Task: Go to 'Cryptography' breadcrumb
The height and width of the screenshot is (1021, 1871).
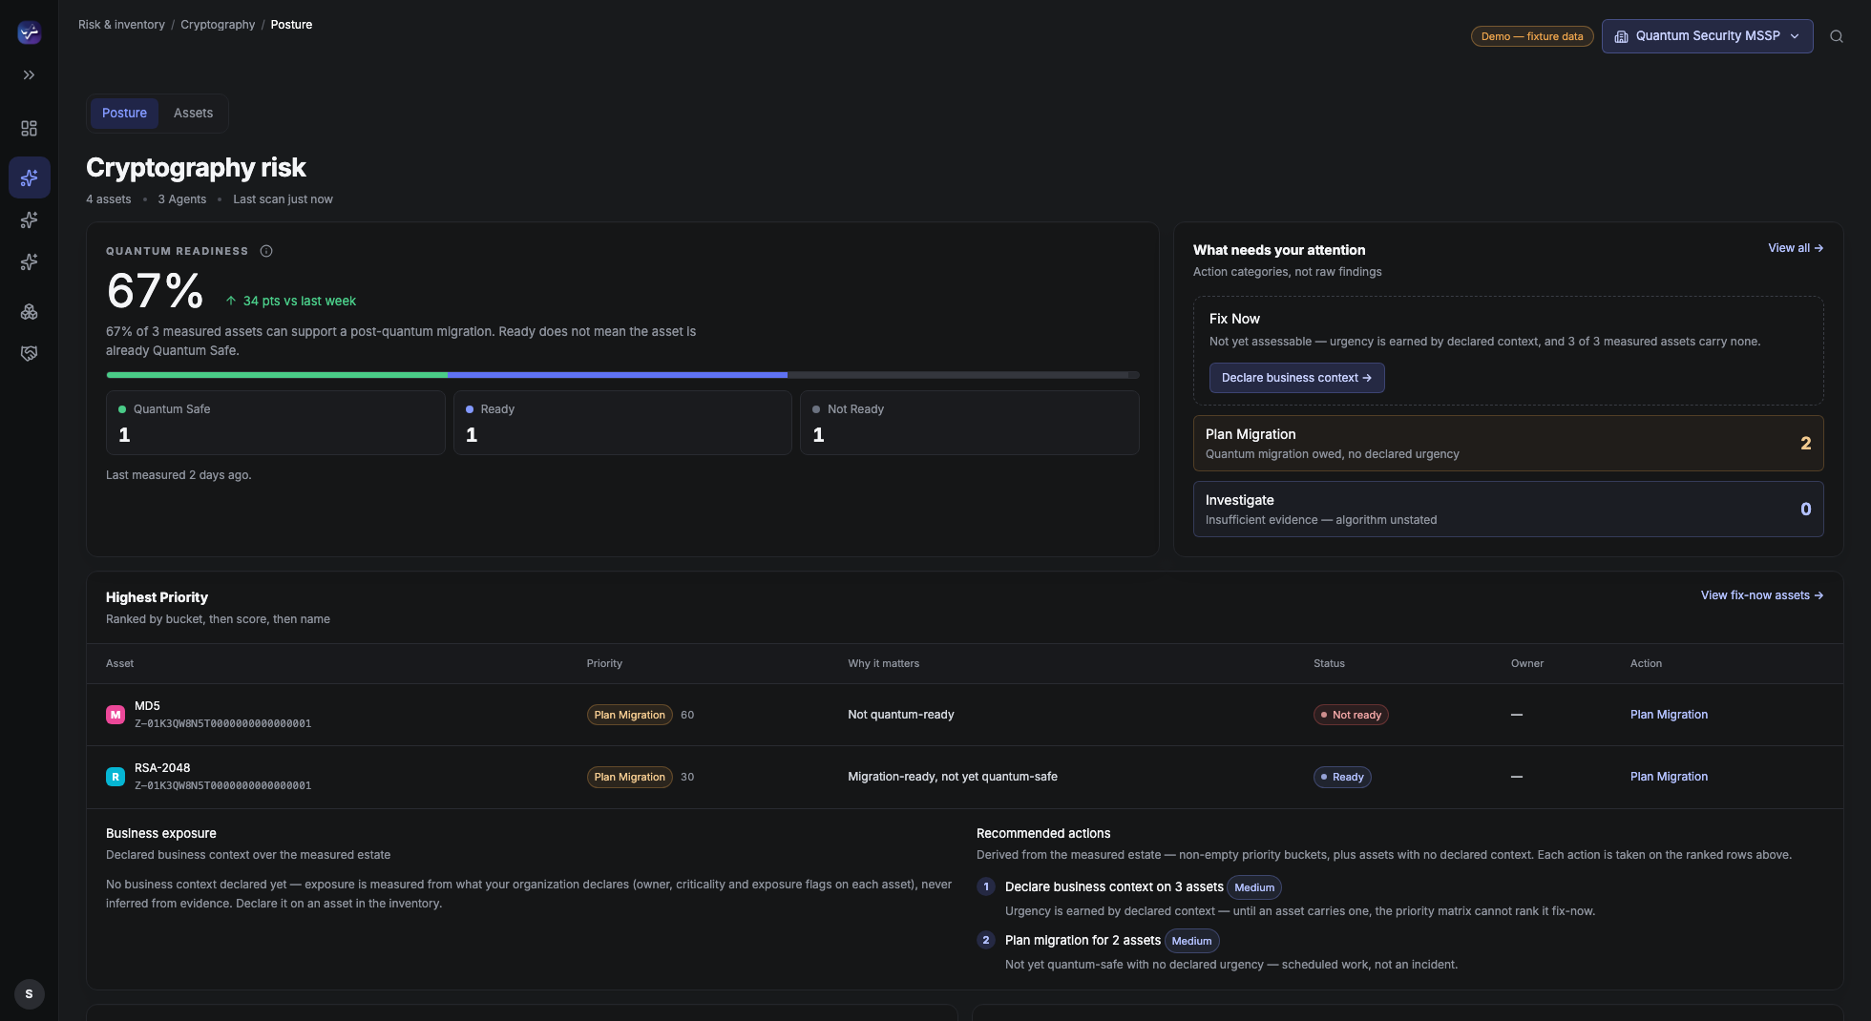Action: click(218, 25)
